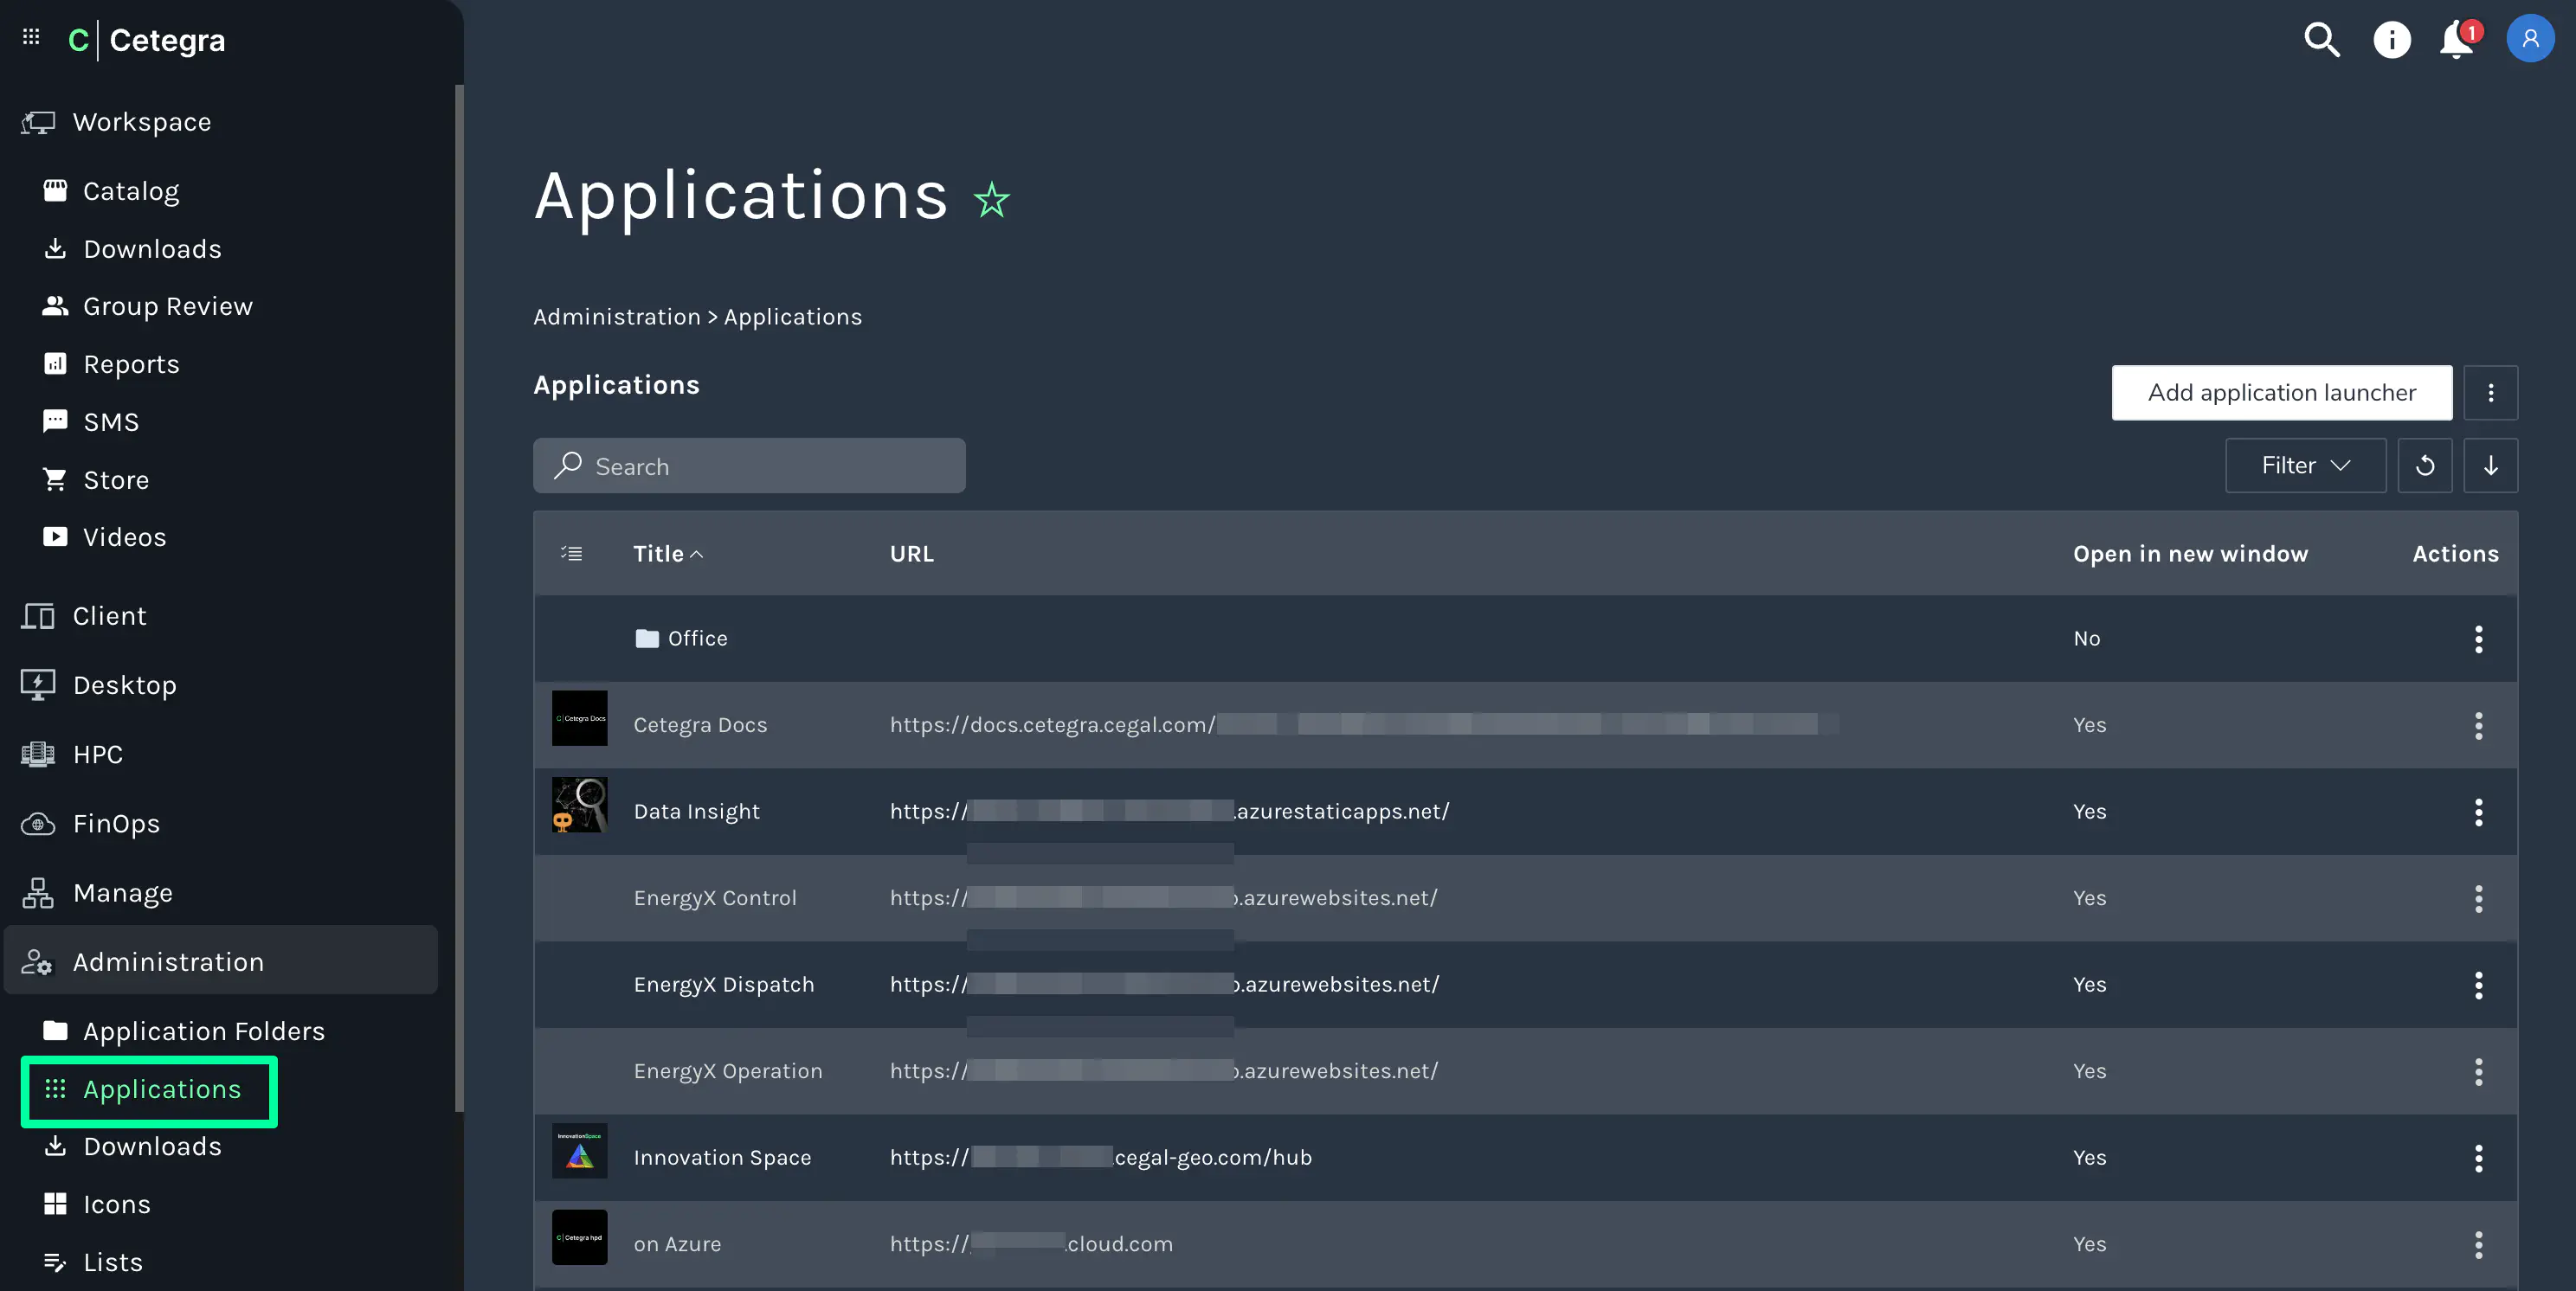Click the EnergyX Operation title

click(x=728, y=1071)
